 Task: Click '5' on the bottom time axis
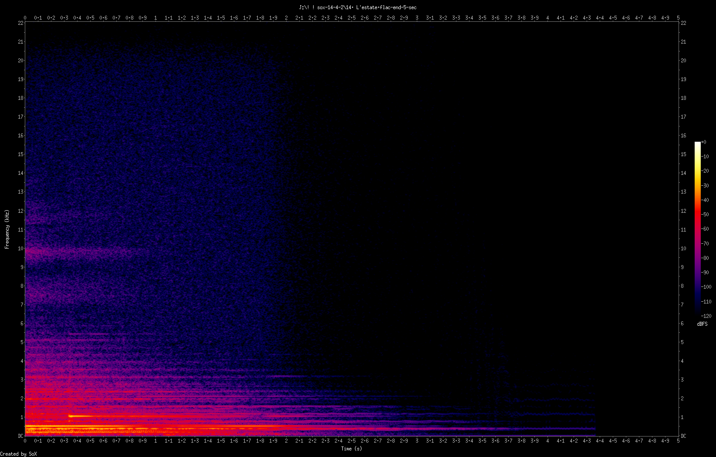click(x=678, y=441)
